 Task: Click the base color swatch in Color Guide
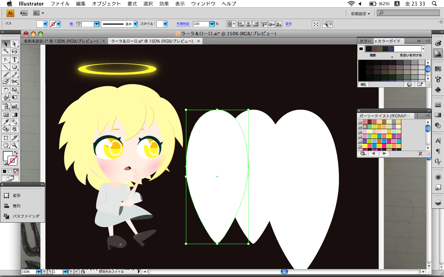click(361, 49)
